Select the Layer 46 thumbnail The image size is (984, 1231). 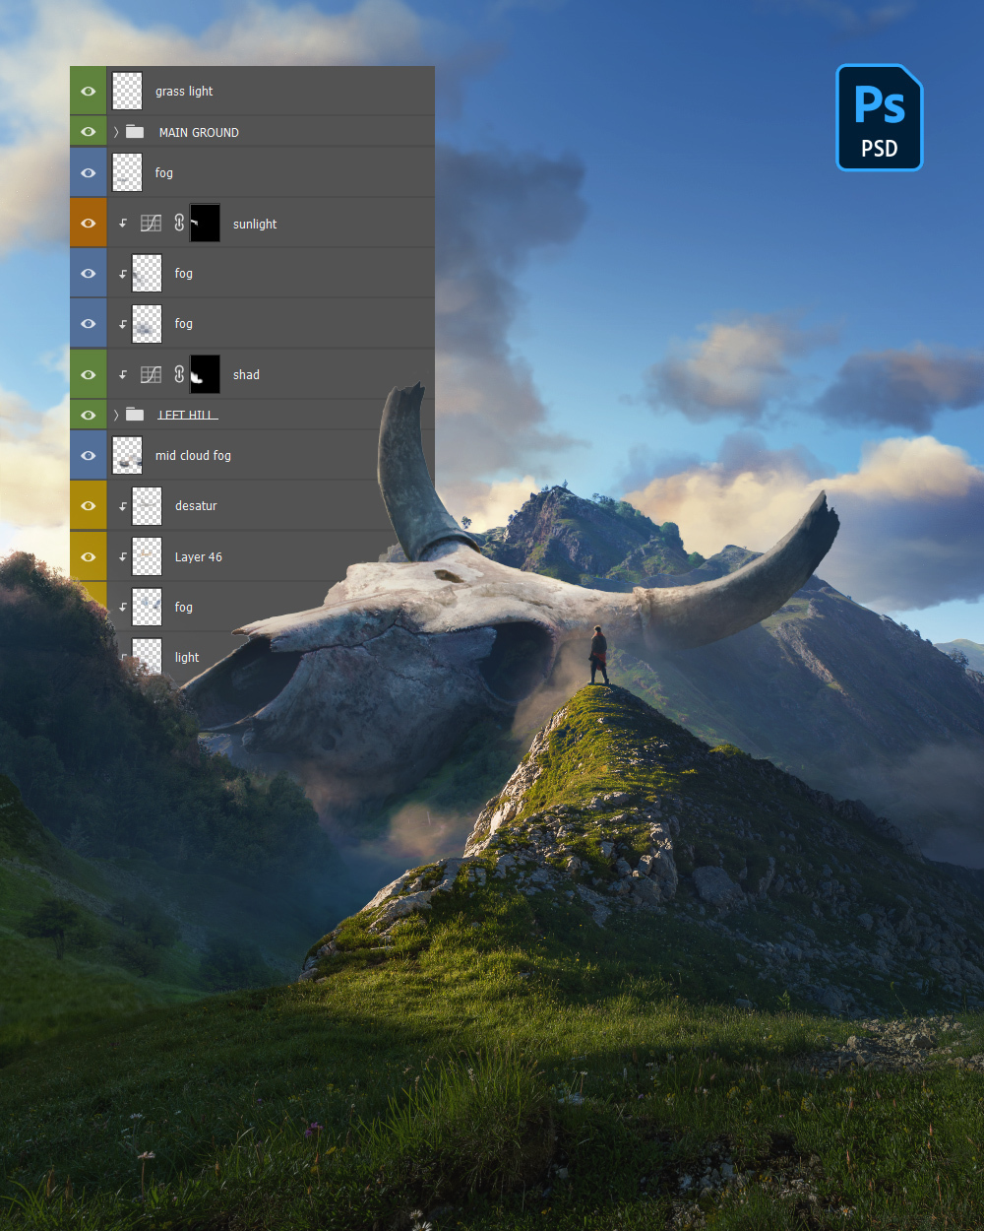click(147, 556)
